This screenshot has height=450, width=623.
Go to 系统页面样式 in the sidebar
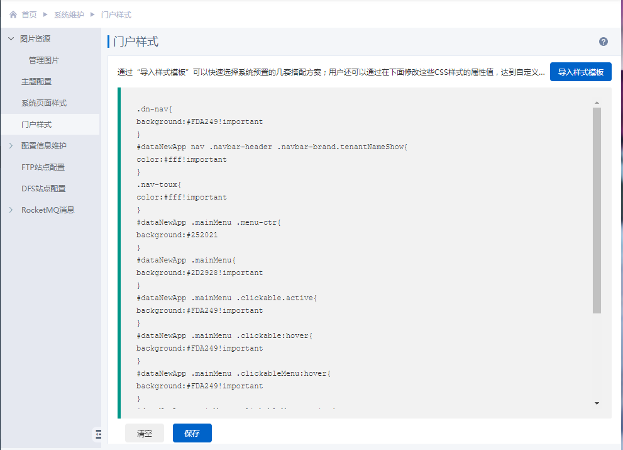[x=44, y=103]
